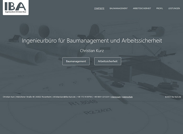The height and width of the screenshot is (134, 183).
Task: Click the landline number +49-8031-2212231
Action: 101,97
